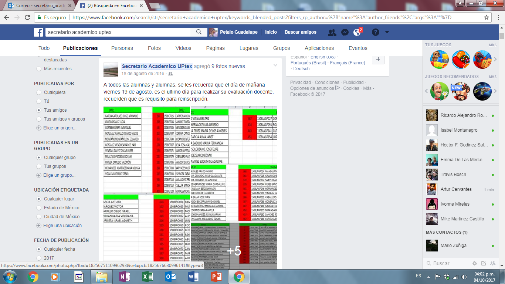
Task: Show next games in Tus Juegos arrow
Action: pyautogui.click(x=495, y=60)
